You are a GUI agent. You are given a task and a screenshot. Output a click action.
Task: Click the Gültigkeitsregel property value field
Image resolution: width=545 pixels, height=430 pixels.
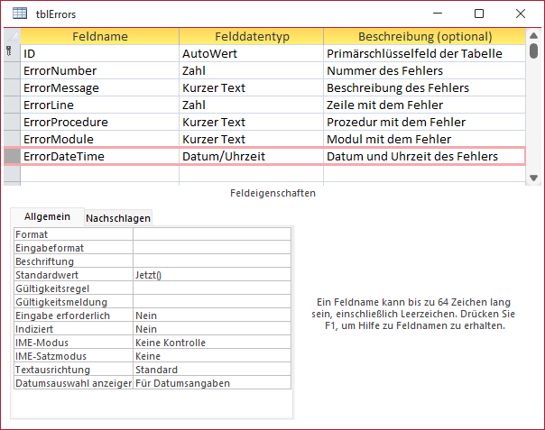click(212, 288)
